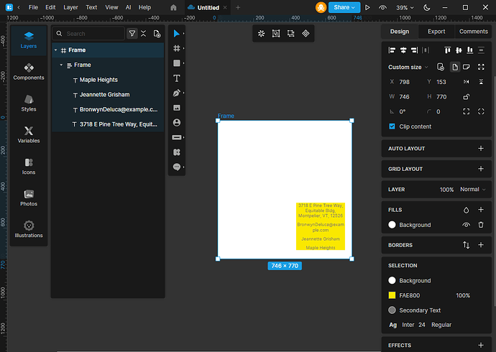This screenshot has width=496, height=352.
Task: Uncheck the Clip content checkbox
Action: (x=392, y=126)
